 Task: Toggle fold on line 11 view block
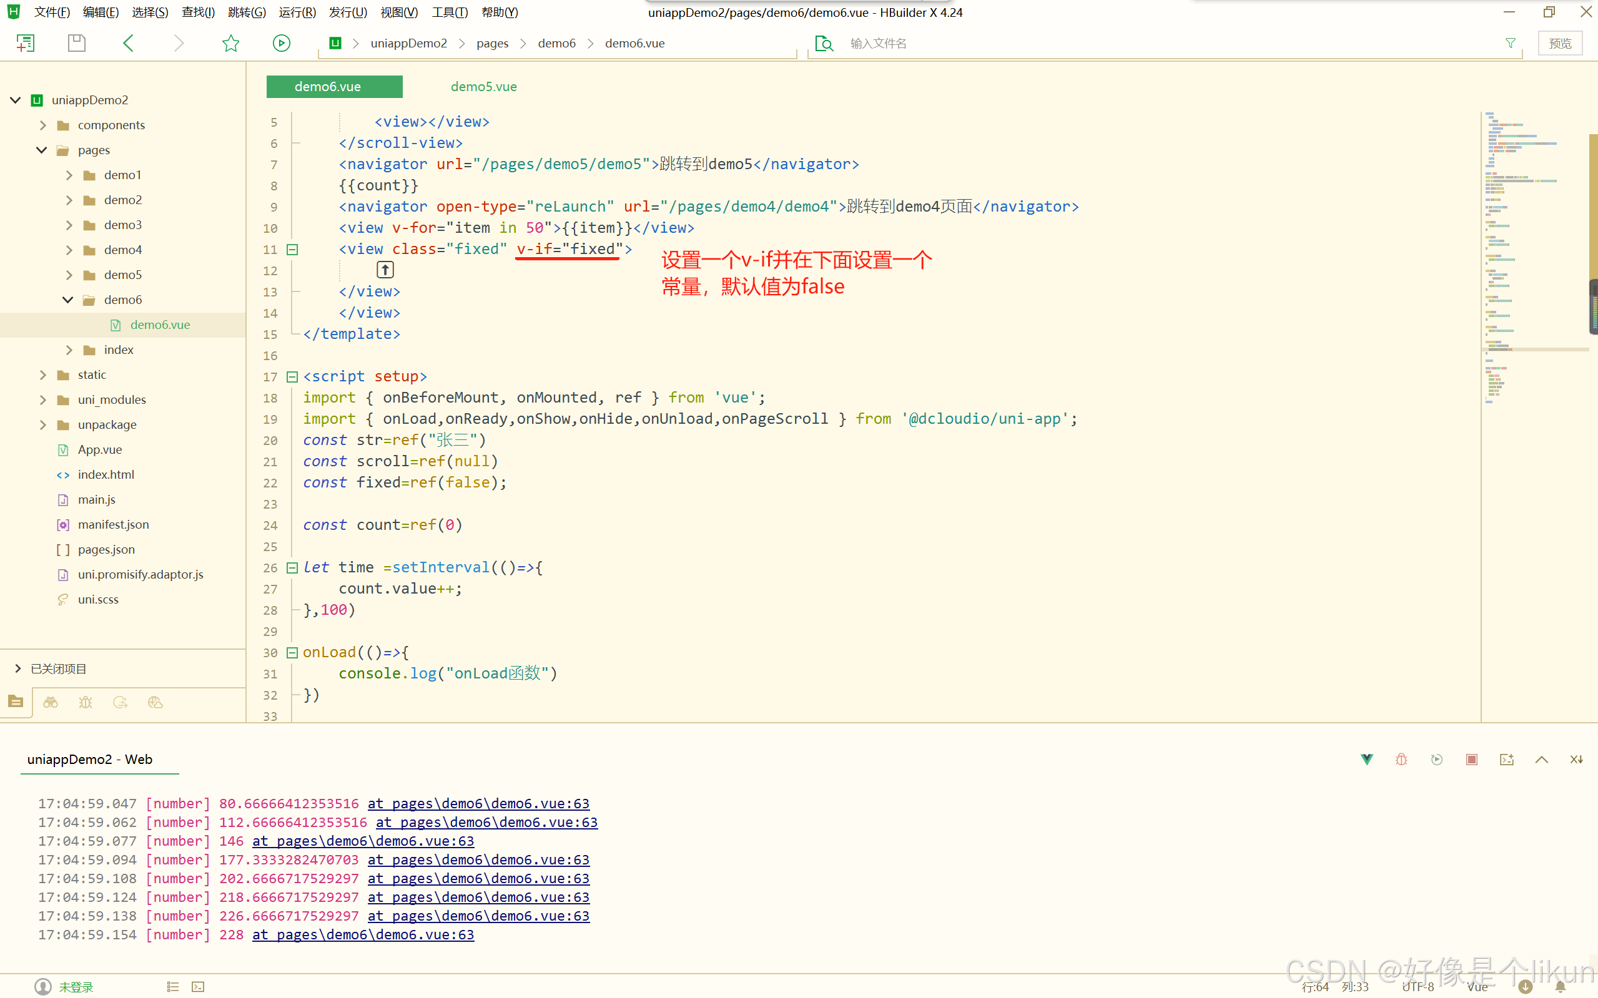tap(292, 250)
